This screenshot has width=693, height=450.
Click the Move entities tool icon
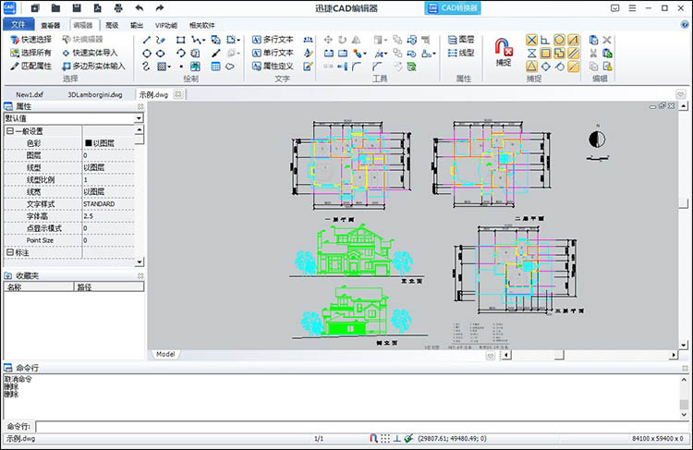(x=328, y=40)
